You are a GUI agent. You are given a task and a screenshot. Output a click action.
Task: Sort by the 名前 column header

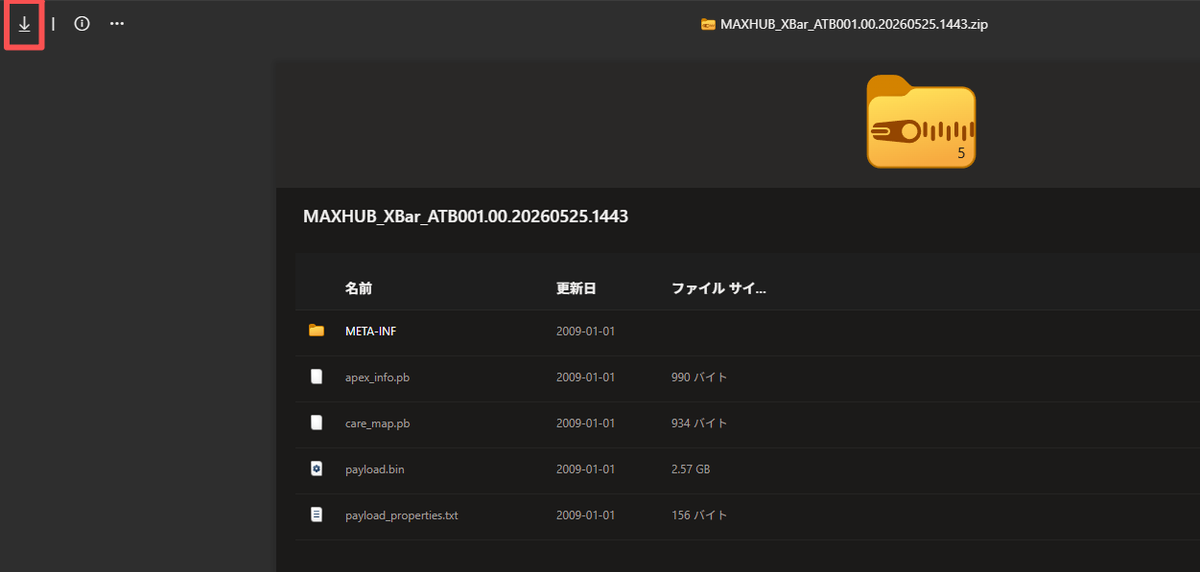(x=359, y=287)
